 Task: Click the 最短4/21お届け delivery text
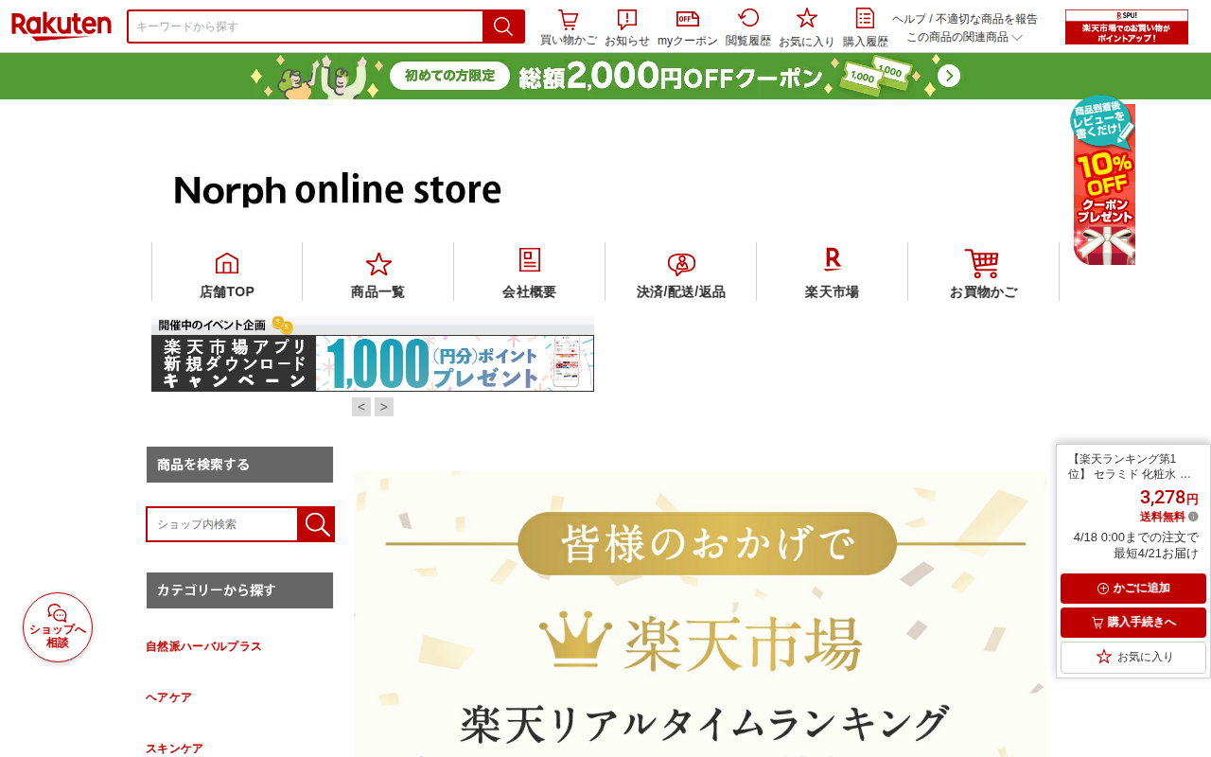coord(1156,554)
